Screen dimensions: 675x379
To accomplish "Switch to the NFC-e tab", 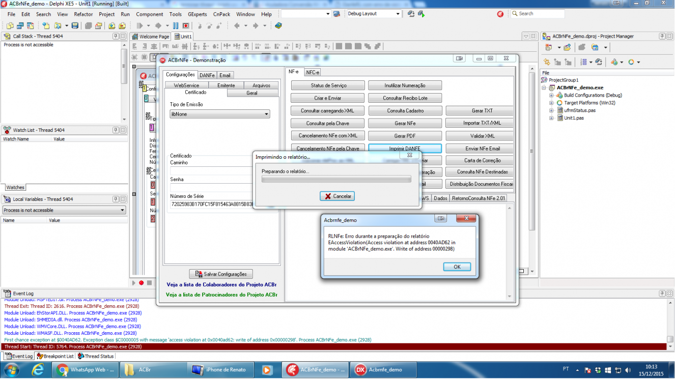I will [x=312, y=72].
